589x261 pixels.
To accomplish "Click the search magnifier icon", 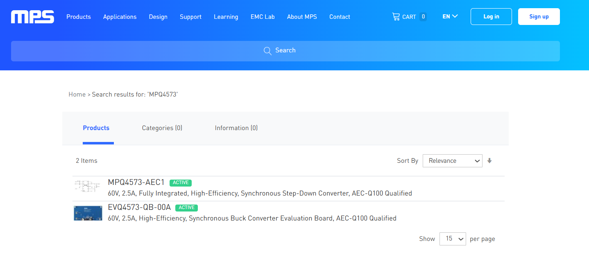I will pyautogui.click(x=267, y=51).
